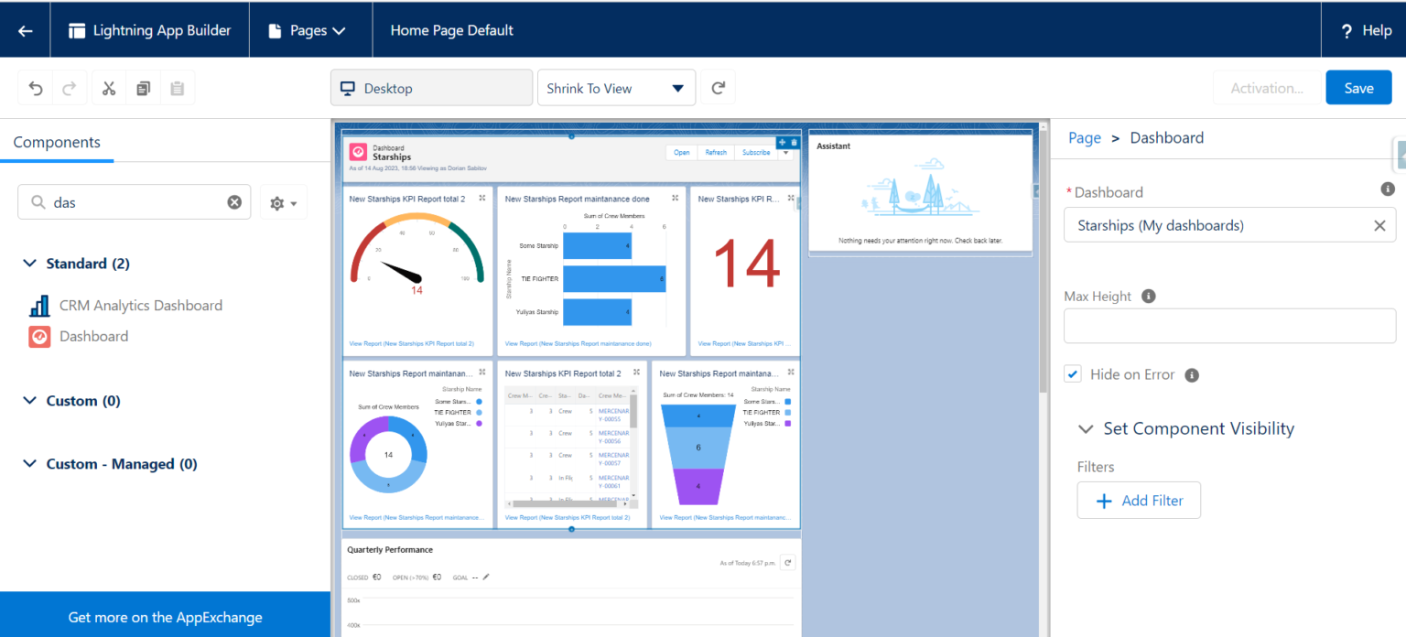Image resolution: width=1406 pixels, height=637 pixels.
Task: Click the Refresh icon beside Shrink To View
Action: 718,87
